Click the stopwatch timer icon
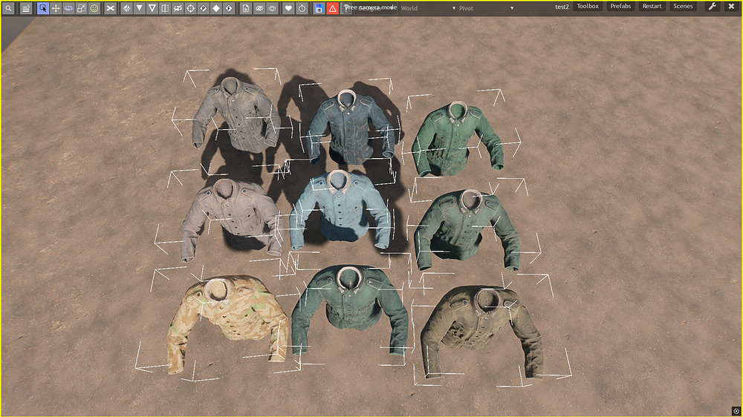Screen dimensions: 743x417 (x=302, y=8)
